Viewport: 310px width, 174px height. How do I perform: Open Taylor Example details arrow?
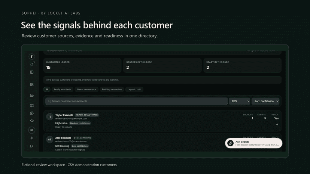(x=277, y=124)
